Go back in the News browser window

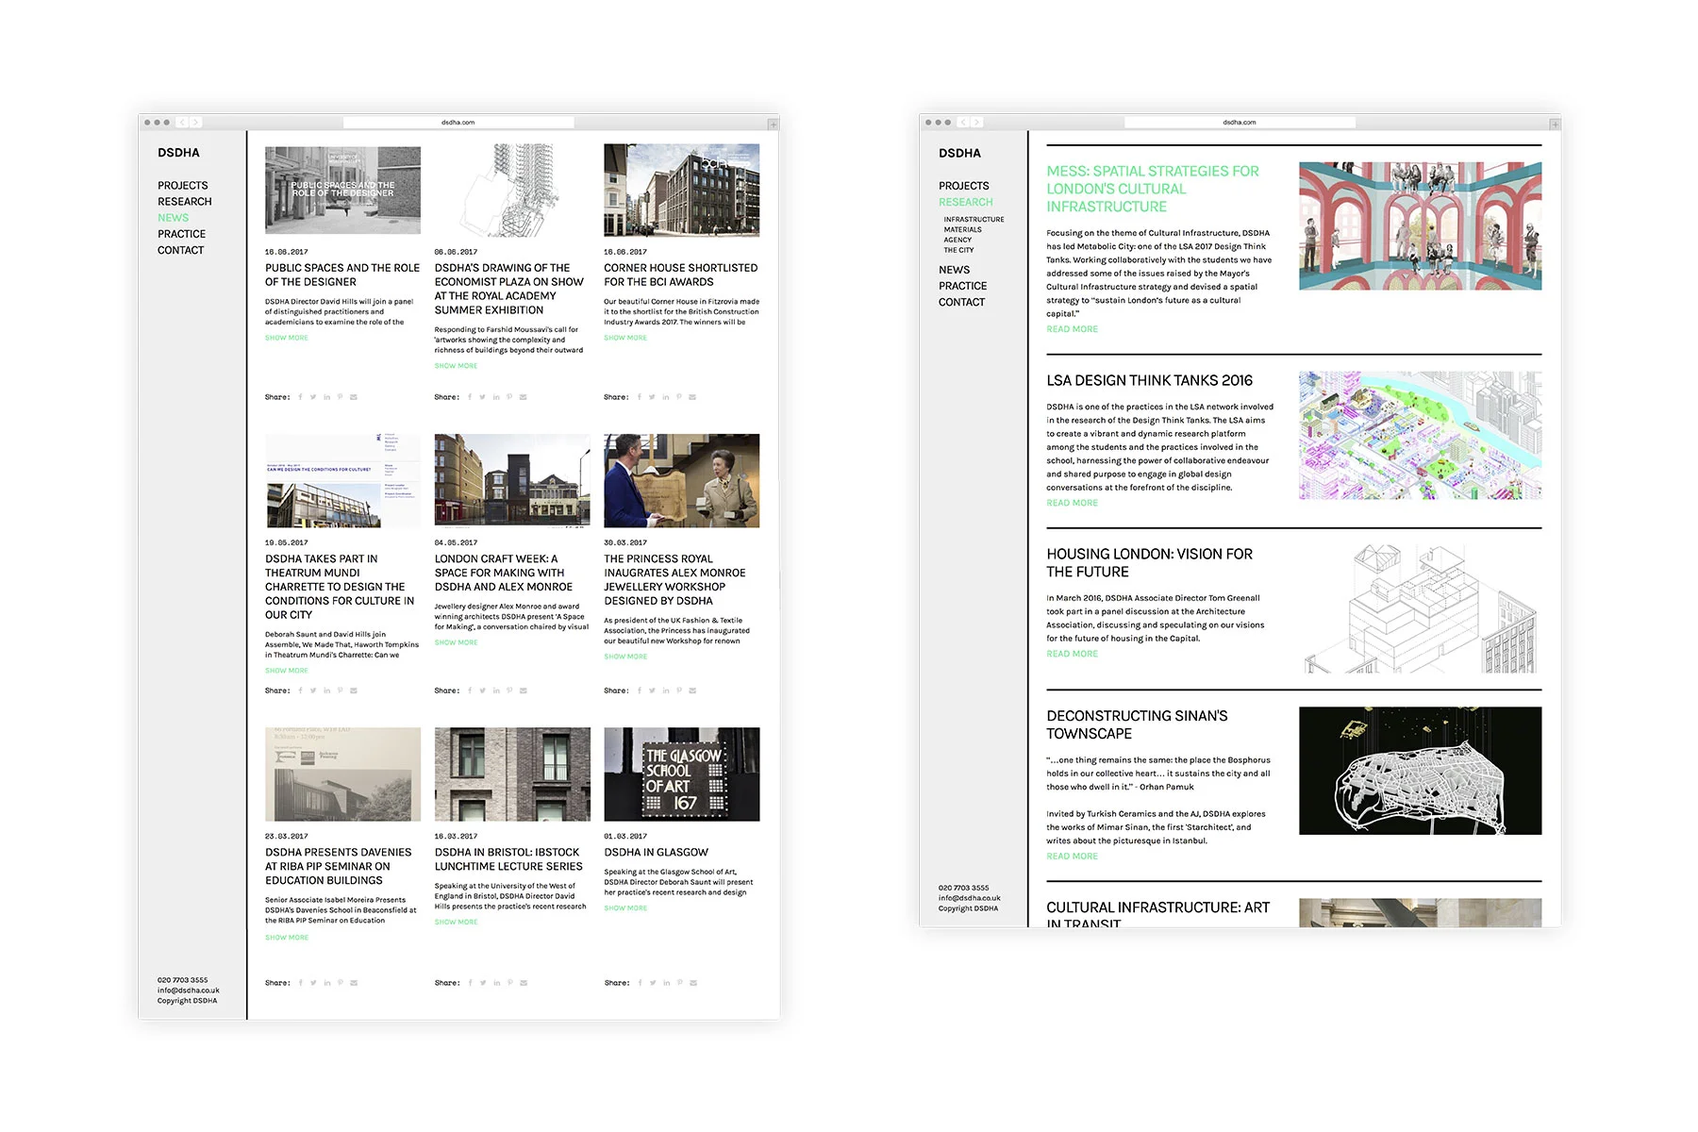pos(182,123)
